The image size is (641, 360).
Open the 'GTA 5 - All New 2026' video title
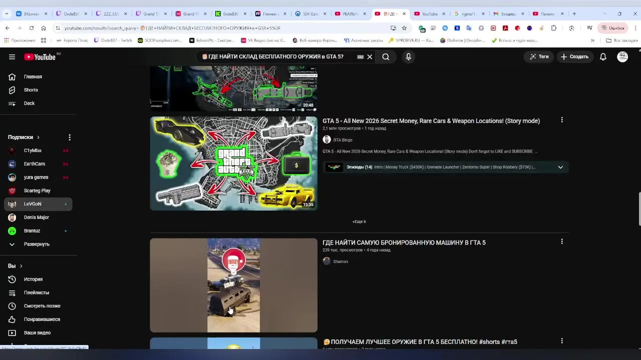click(431, 121)
